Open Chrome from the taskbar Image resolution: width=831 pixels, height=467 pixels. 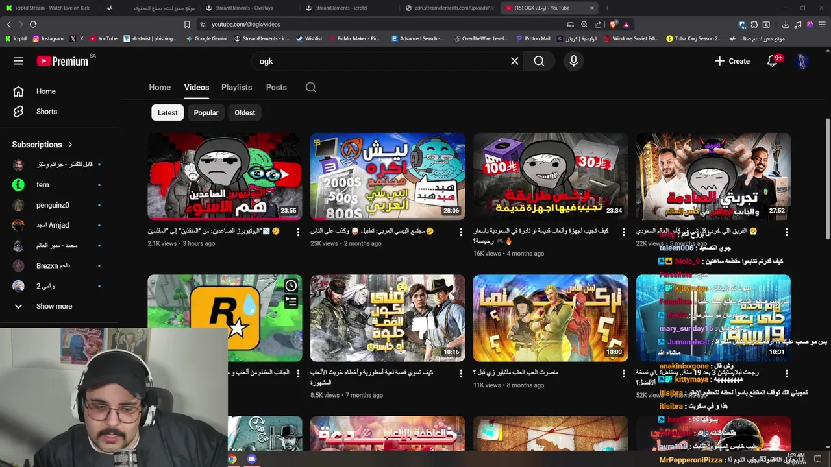coord(232,459)
